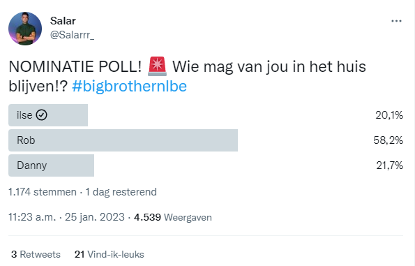Open the three-dot more options menu
The image size is (415, 266).
pos(396,21)
